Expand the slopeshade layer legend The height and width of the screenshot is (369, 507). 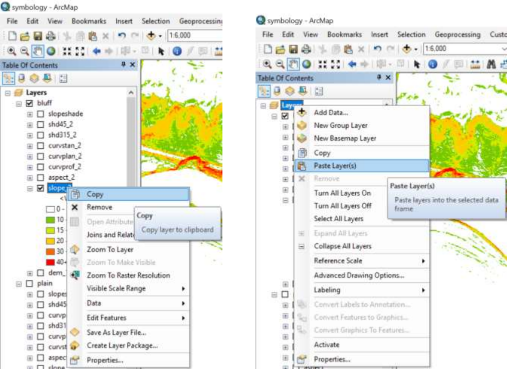point(30,114)
